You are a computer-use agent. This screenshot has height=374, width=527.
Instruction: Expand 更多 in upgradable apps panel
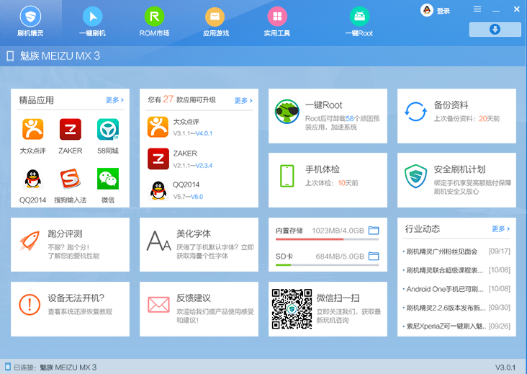point(243,100)
